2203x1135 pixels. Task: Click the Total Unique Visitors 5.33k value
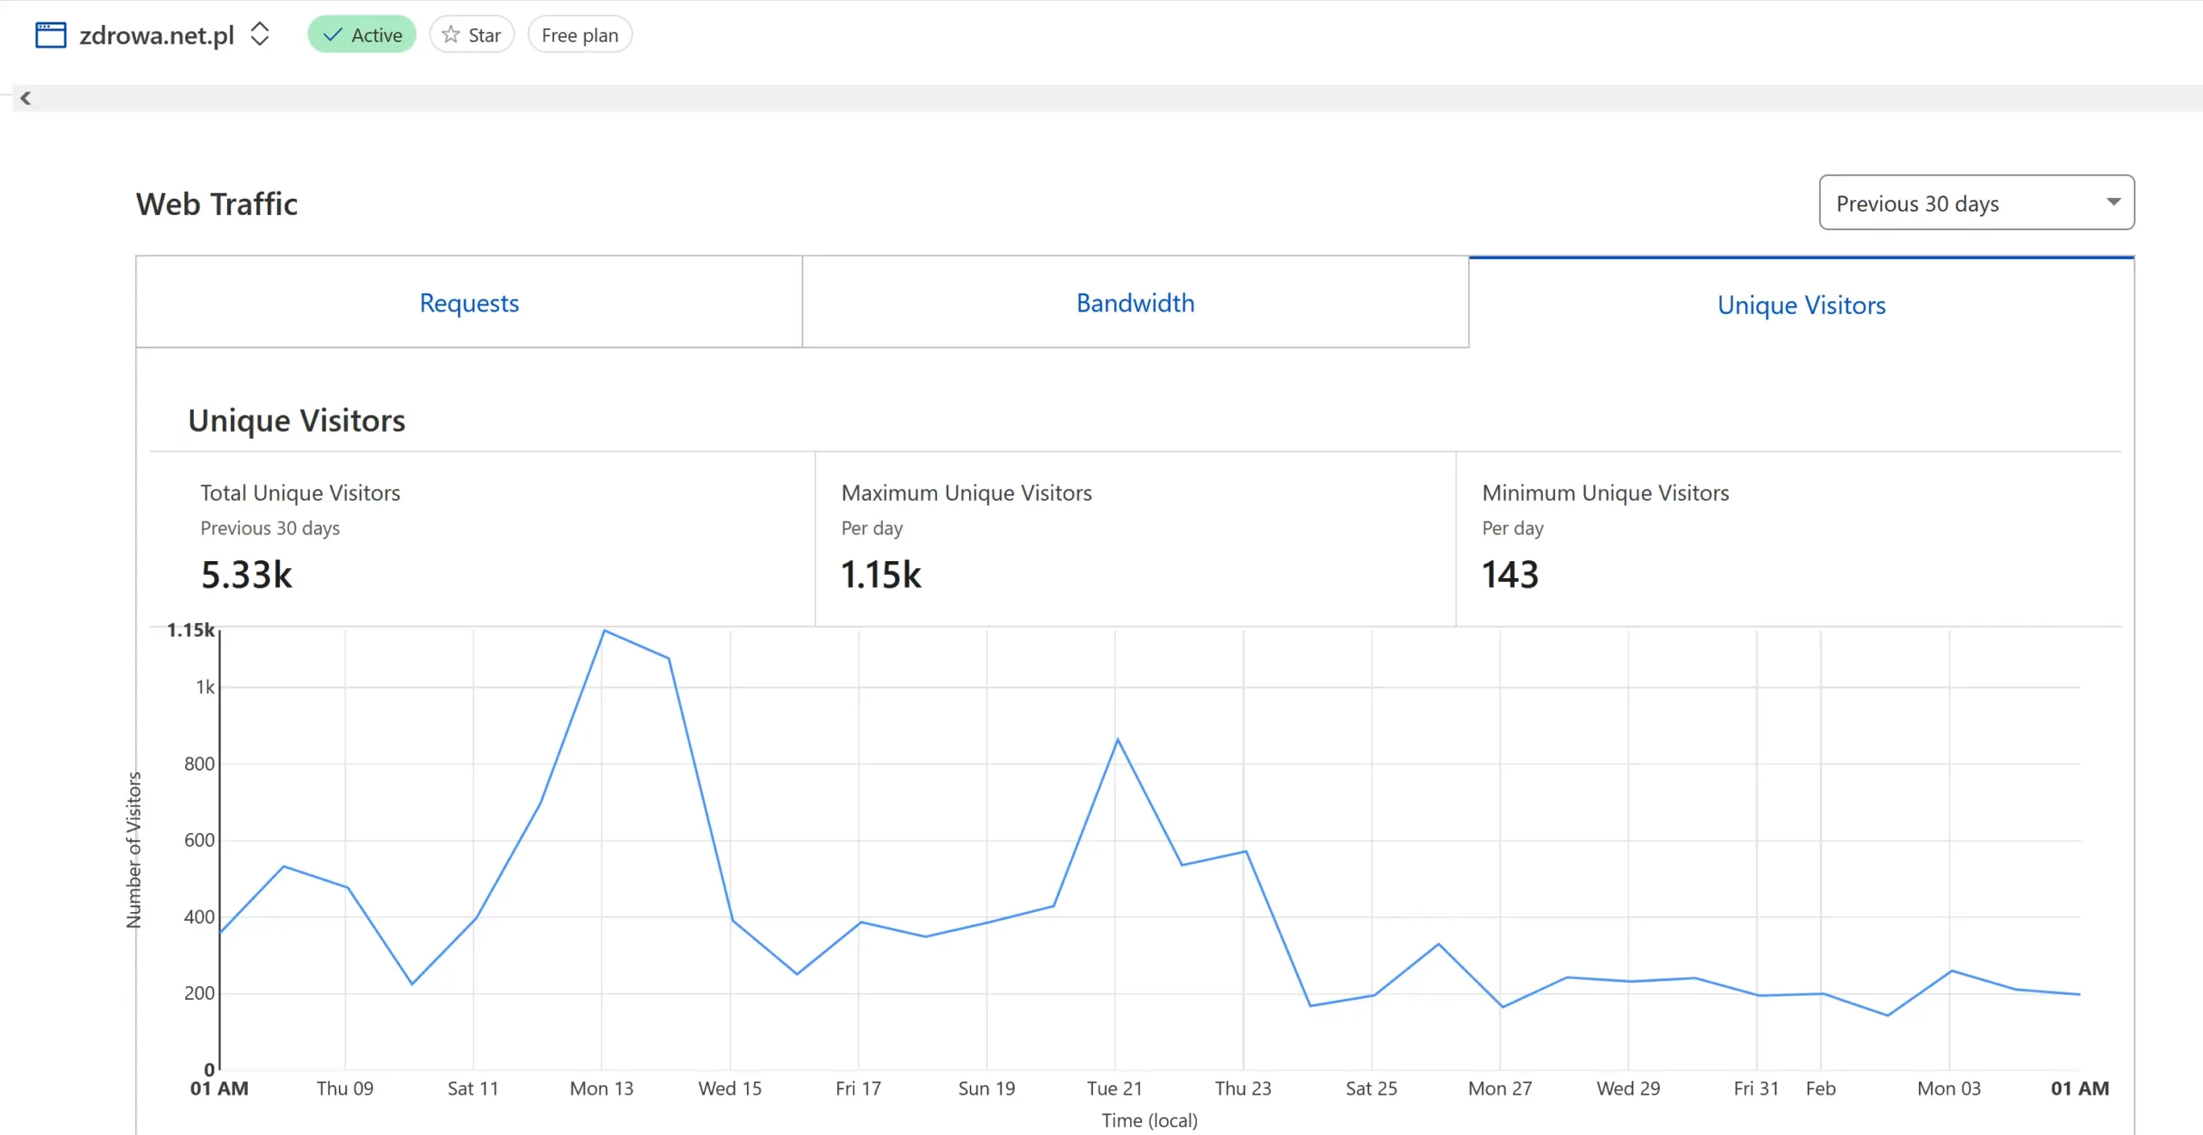(246, 575)
